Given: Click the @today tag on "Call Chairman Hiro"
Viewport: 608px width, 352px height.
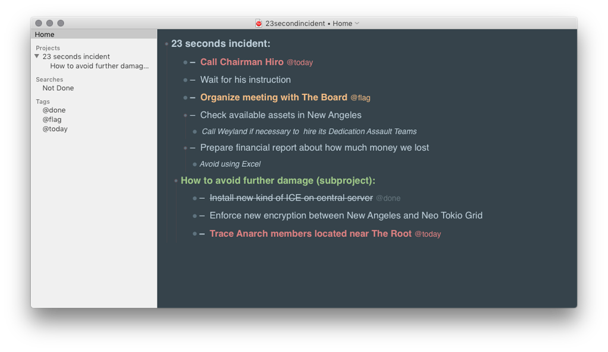Looking at the screenshot, I should click(x=299, y=62).
